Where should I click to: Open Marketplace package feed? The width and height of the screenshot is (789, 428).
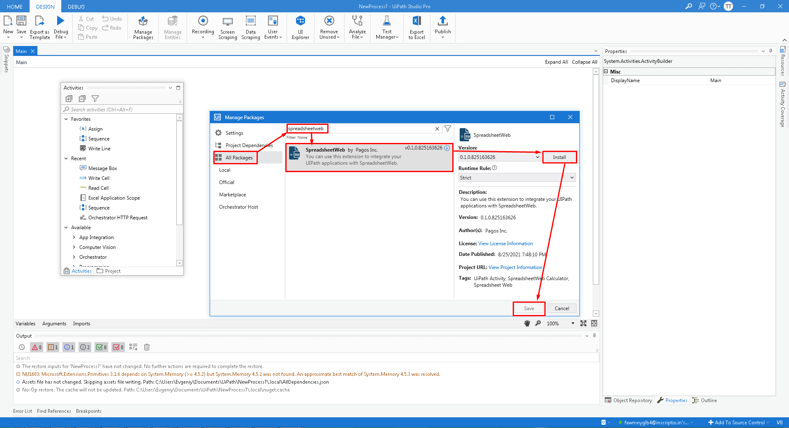(x=232, y=195)
